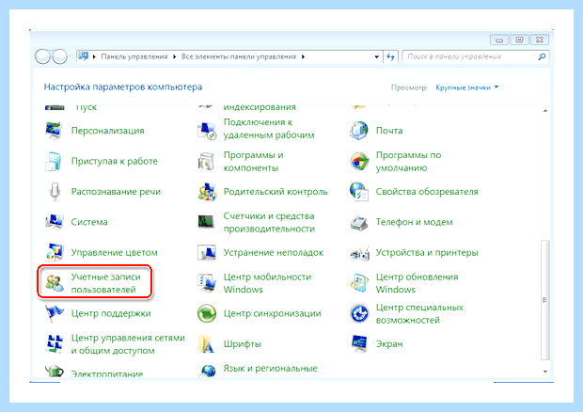Click the forward navigation button

[59, 56]
